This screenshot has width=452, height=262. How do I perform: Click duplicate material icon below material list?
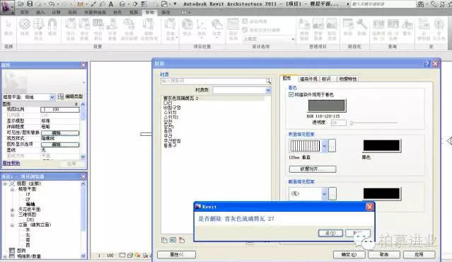click(164, 240)
